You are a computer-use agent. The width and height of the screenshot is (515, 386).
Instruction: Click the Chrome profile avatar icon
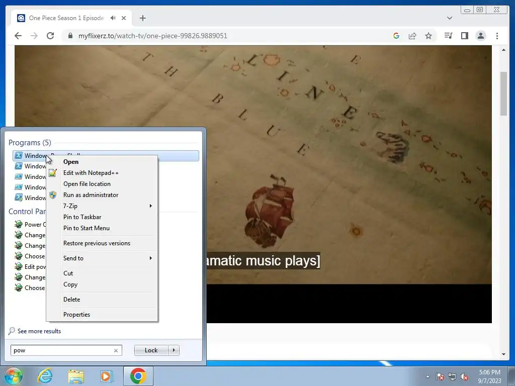tap(480, 36)
